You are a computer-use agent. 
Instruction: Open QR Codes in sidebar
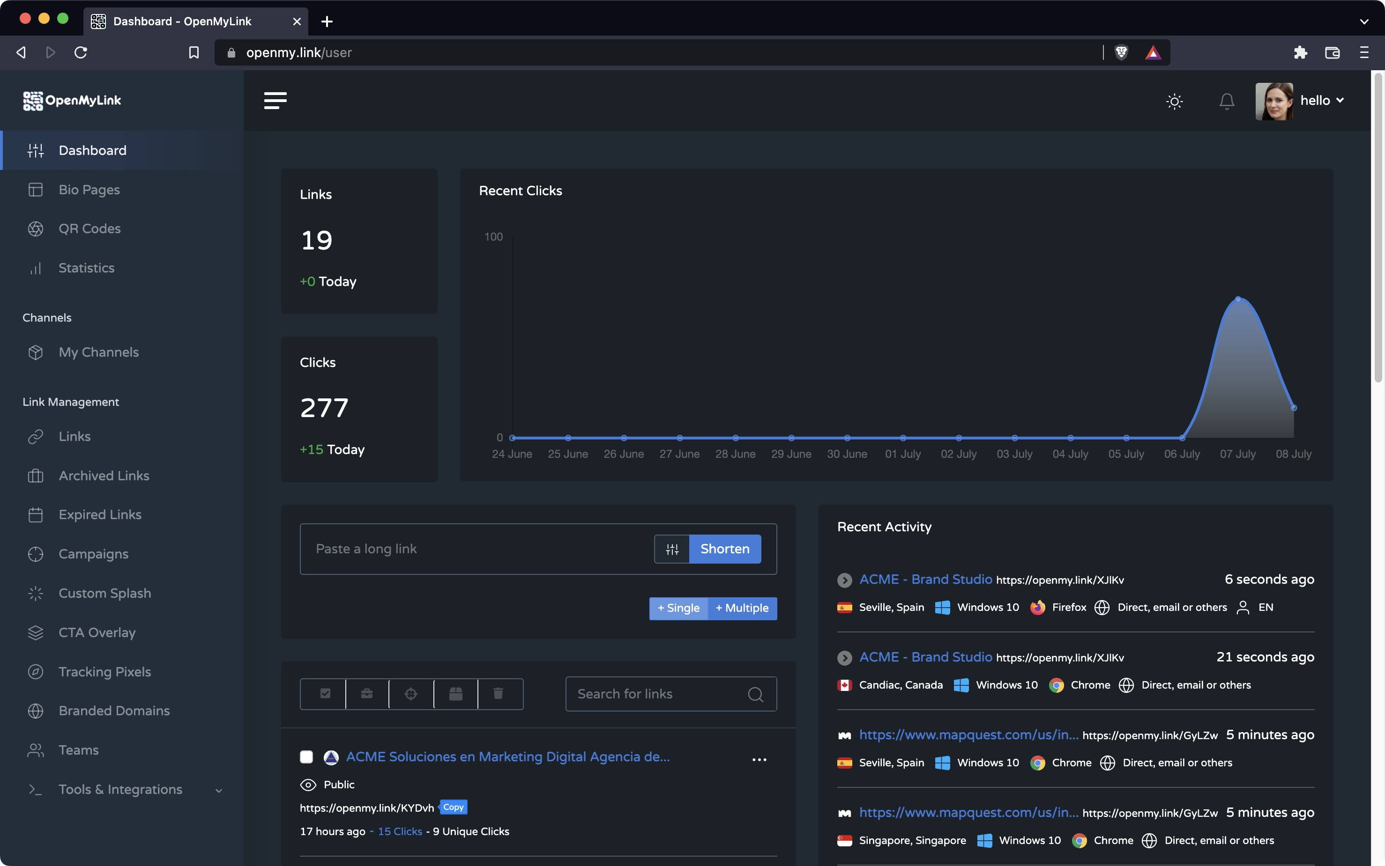click(89, 228)
